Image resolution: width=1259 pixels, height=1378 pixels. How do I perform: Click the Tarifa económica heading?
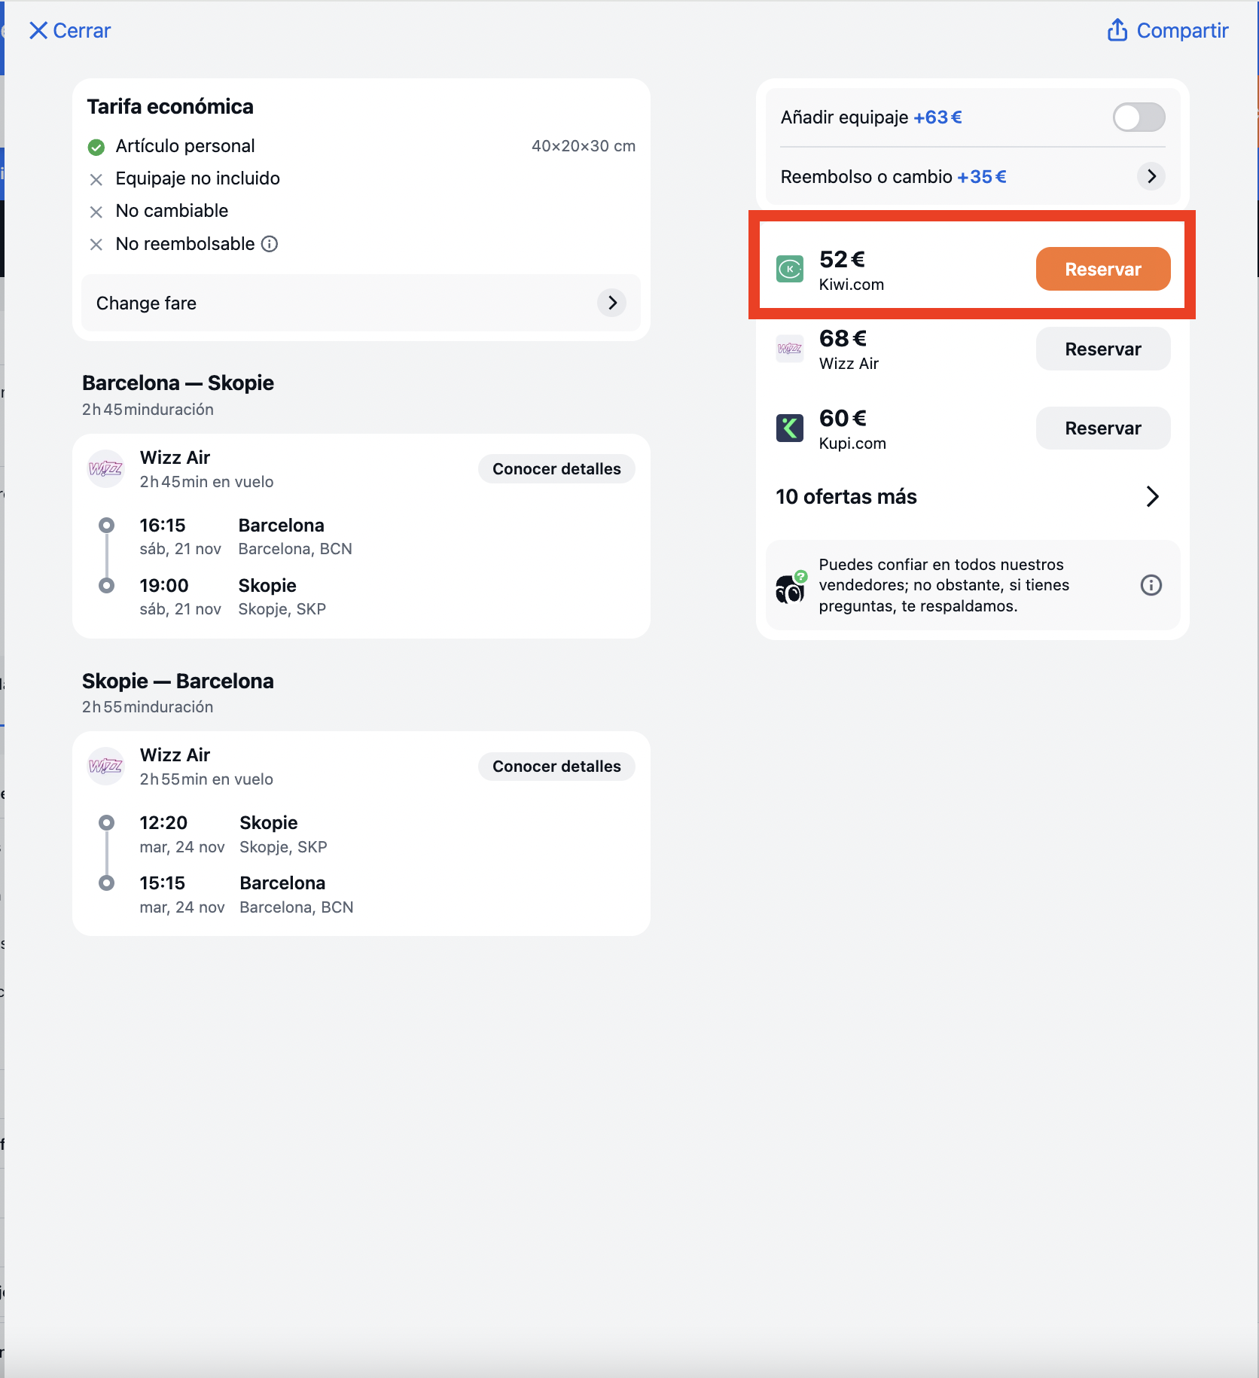point(170,107)
